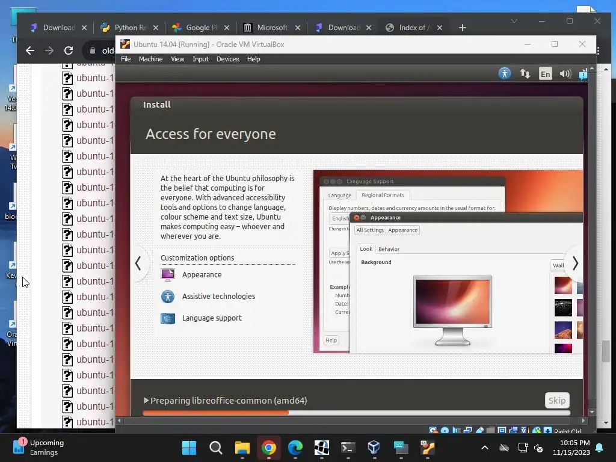The height and width of the screenshot is (462, 616).
Task: Open Windows Start menu
Action: [189, 448]
